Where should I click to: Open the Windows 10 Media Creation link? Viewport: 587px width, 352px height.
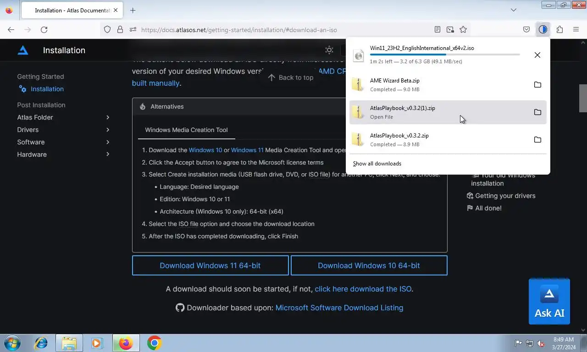click(x=205, y=150)
